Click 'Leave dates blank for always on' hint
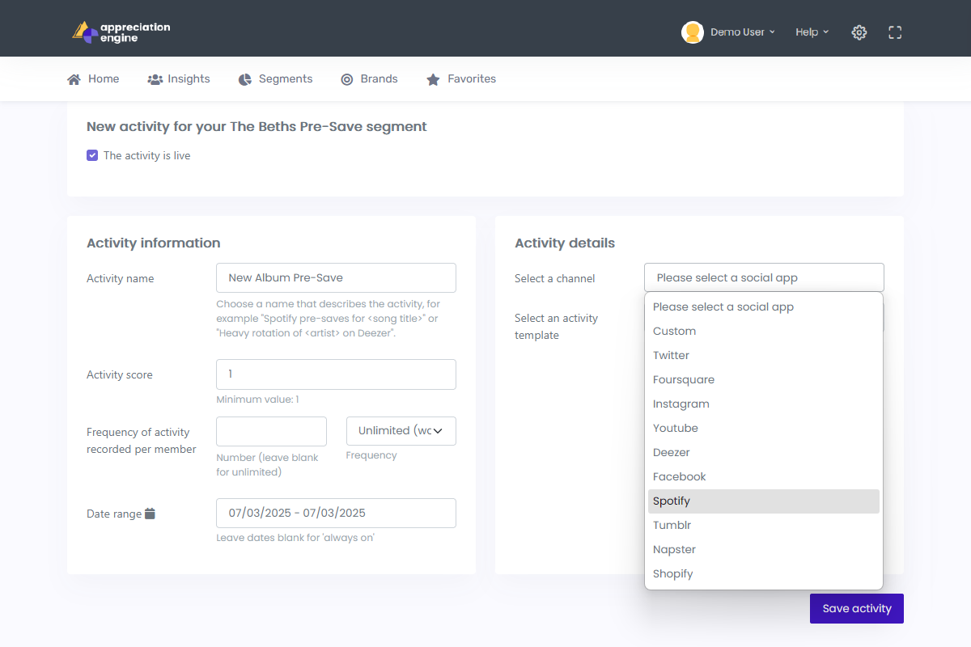This screenshot has height=647, width=971. [x=295, y=538]
